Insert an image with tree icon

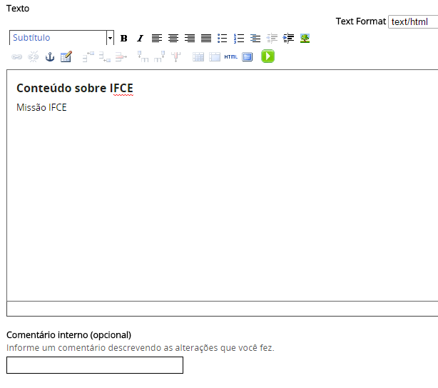(x=305, y=38)
